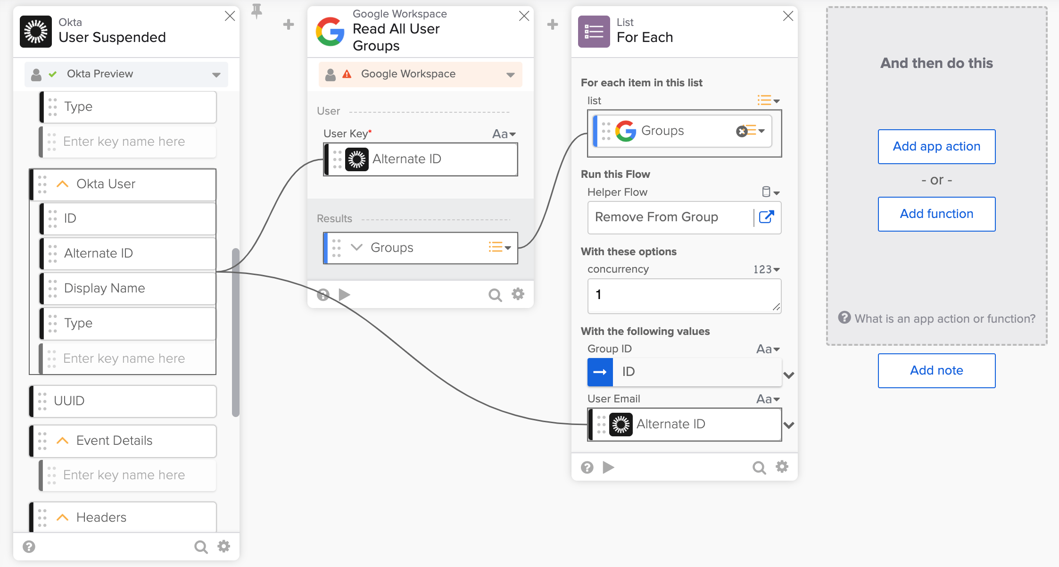Click Add note button

(936, 371)
